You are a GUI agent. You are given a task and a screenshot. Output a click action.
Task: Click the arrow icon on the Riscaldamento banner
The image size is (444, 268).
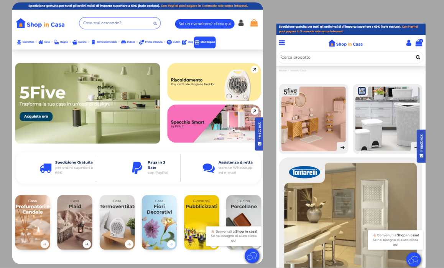coord(255,69)
